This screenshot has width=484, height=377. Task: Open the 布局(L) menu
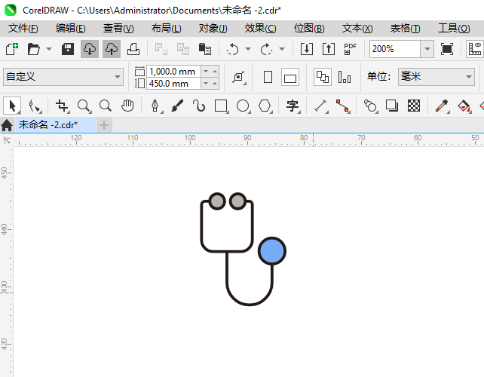click(167, 29)
